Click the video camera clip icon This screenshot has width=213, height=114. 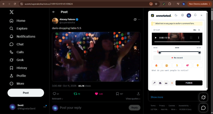[x=160, y=83]
